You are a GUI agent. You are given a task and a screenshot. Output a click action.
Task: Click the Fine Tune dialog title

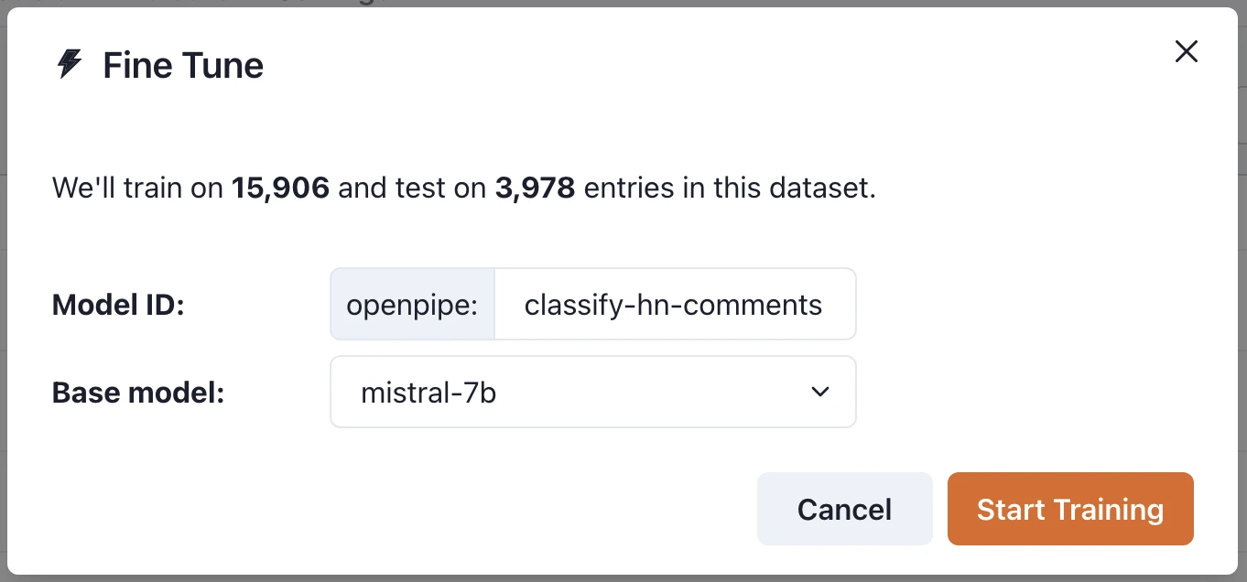click(181, 64)
